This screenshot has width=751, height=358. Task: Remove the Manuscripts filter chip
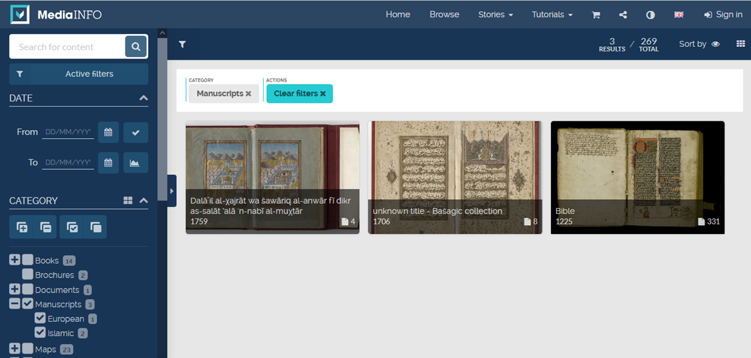coord(248,94)
